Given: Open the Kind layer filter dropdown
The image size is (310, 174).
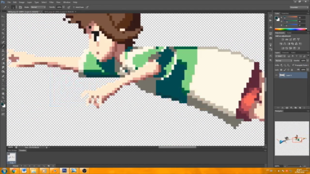Looking at the screenshot, I should pos(280,56).
